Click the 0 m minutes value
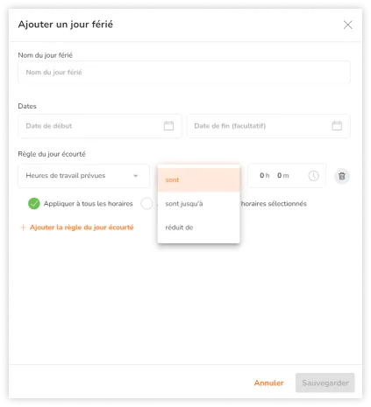Image resolution: width=371 pixels, height=407 pixels. [282, 175]
